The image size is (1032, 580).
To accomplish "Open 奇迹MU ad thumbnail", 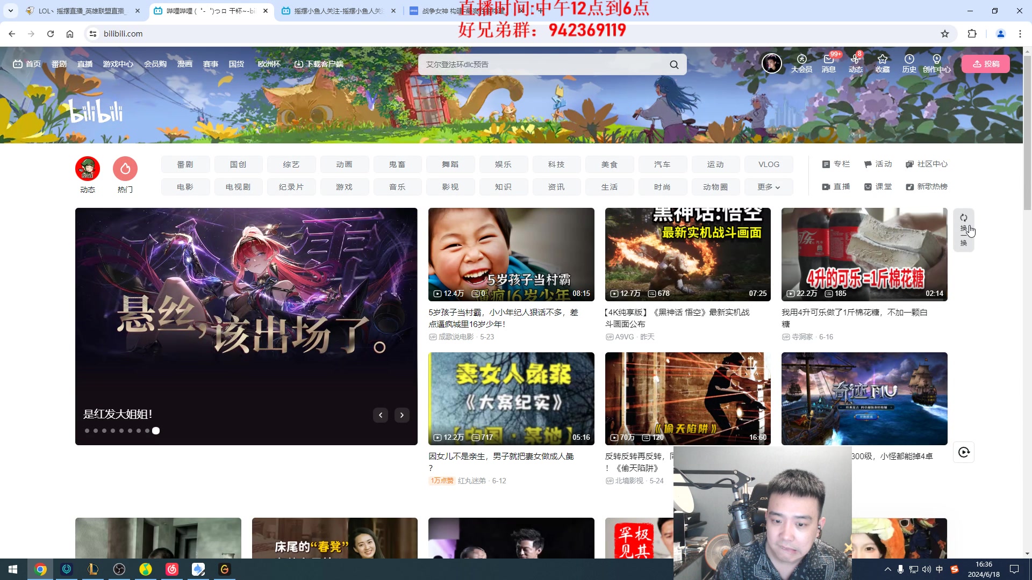I will pos(864,398).
